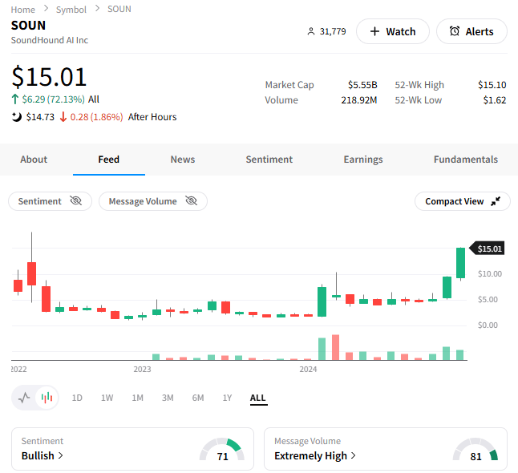Set chart range to 3M
Screen dimensions: 518x473
[168, 398]
